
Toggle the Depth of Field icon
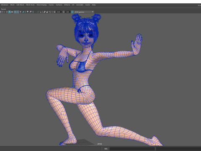tap(36, 12)
